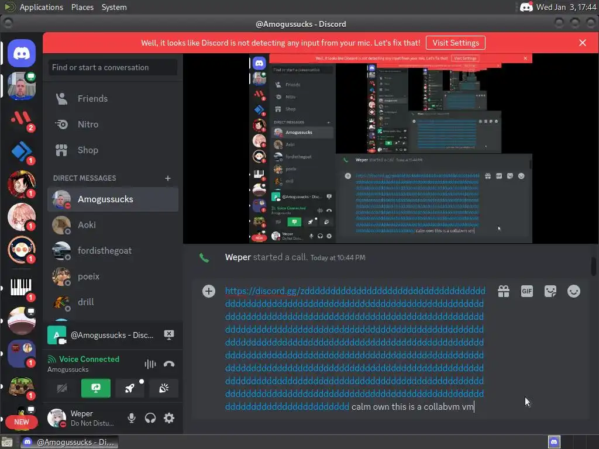Open the orange headphones character server icon

(22, 250)
